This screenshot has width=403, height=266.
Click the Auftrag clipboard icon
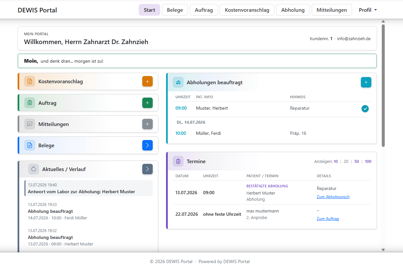click(x=30, y=103)
